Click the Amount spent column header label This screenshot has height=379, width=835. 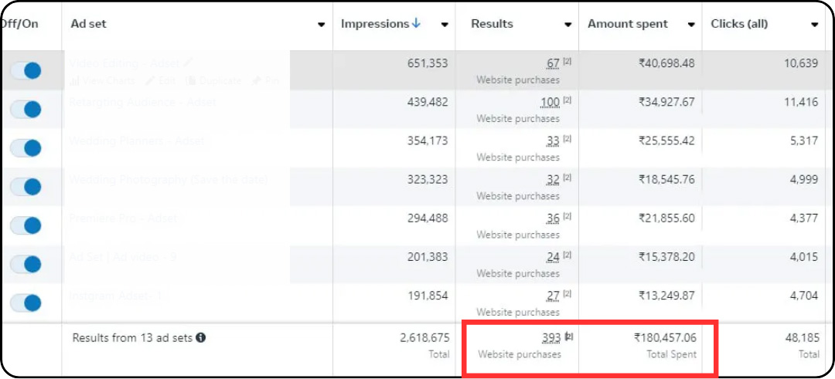(627, 24)
